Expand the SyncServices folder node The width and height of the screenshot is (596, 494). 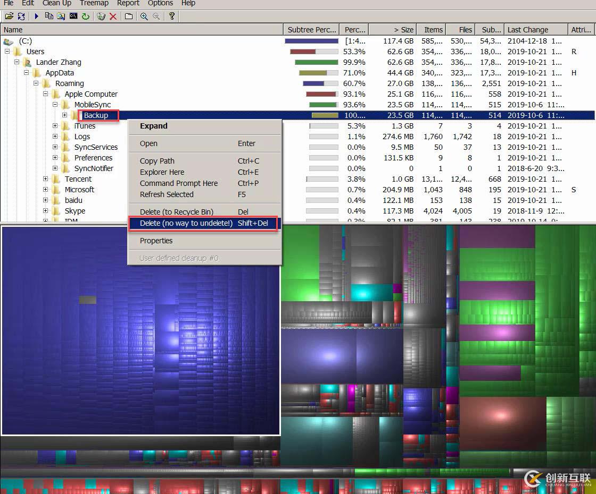(55, 147)
